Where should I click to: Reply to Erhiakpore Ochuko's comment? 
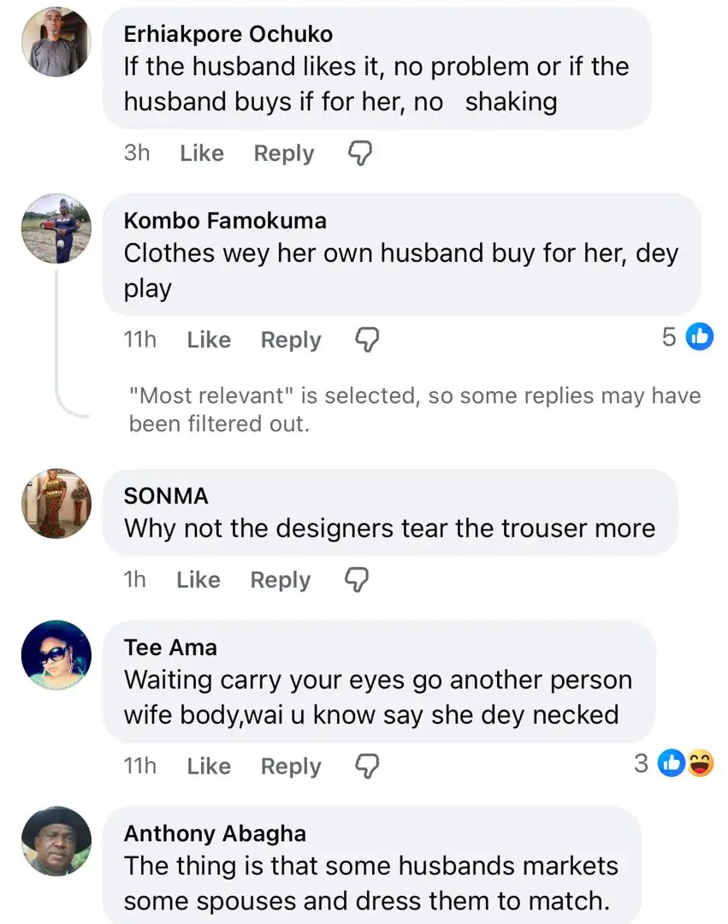pos(284,154)
